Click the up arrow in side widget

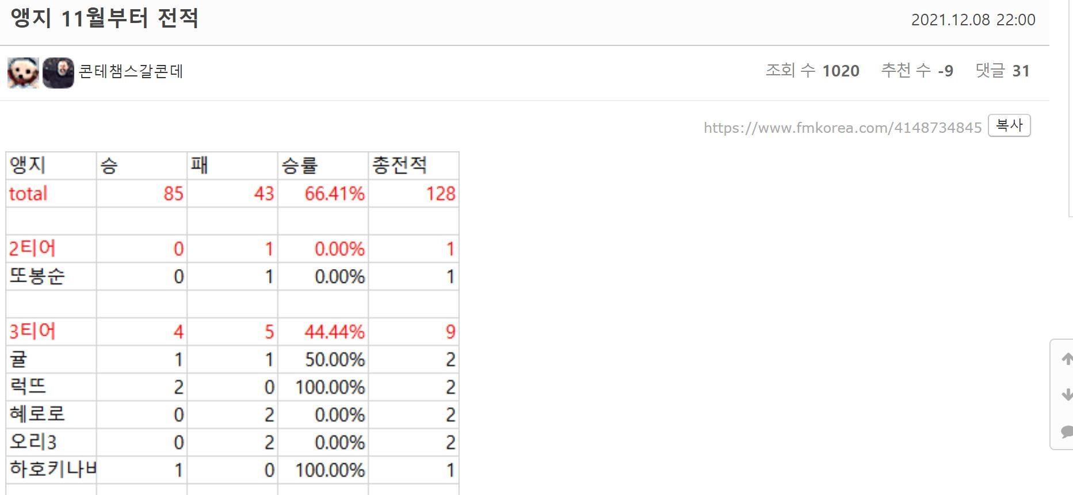(1067, 359)
